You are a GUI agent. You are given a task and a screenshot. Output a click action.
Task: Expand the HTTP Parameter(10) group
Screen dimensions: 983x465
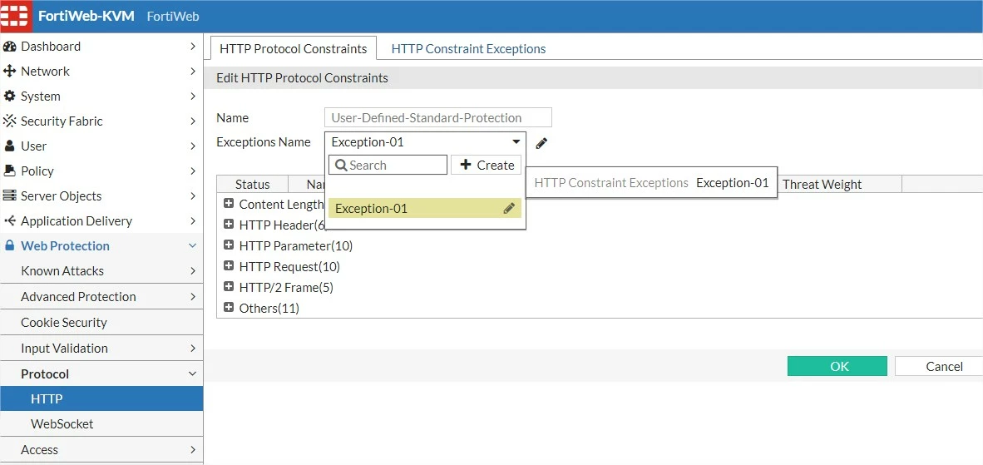229,245
